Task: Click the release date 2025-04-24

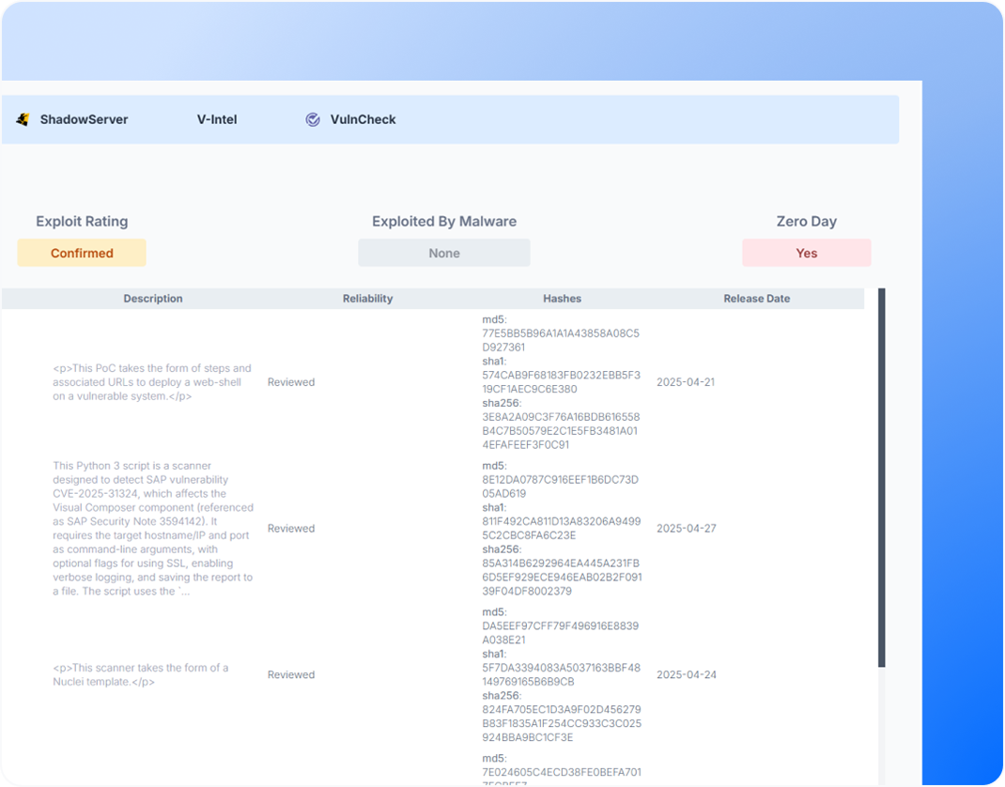Action: [x=686, y=674]
